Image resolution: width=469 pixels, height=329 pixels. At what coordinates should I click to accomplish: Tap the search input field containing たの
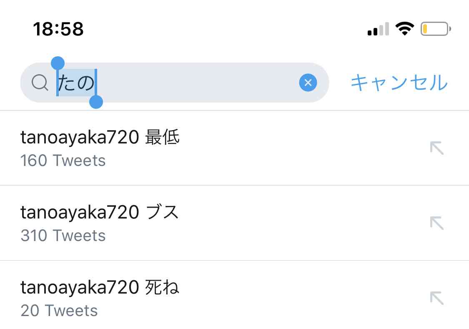point(175,83)
